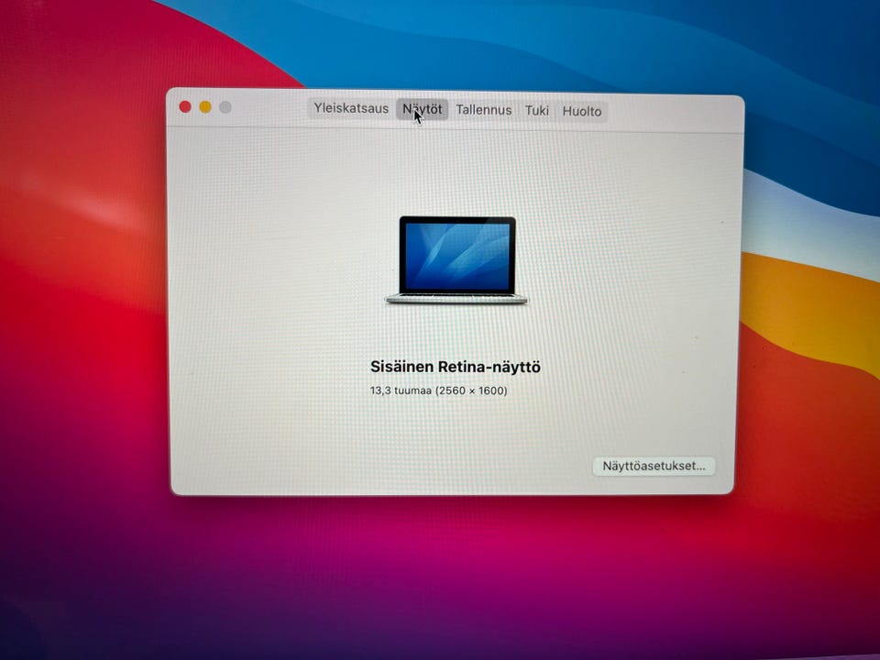This screenshot has height=660, width=880.
Task: Switch to the Yleiskatsaus tab
Action: click(351, 108)
